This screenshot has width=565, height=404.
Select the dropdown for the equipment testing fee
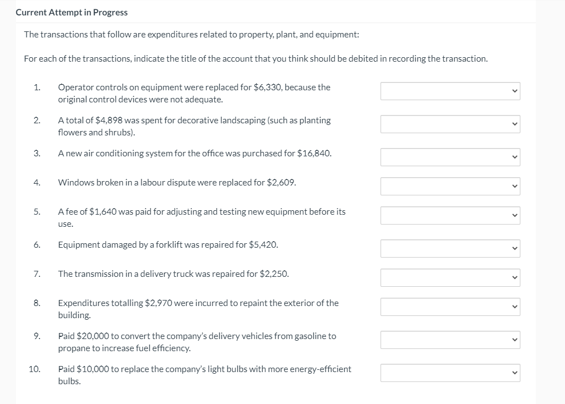(x=450, y=215)
